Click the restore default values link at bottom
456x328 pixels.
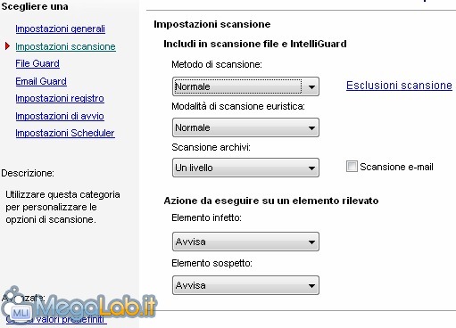[56, 319]
